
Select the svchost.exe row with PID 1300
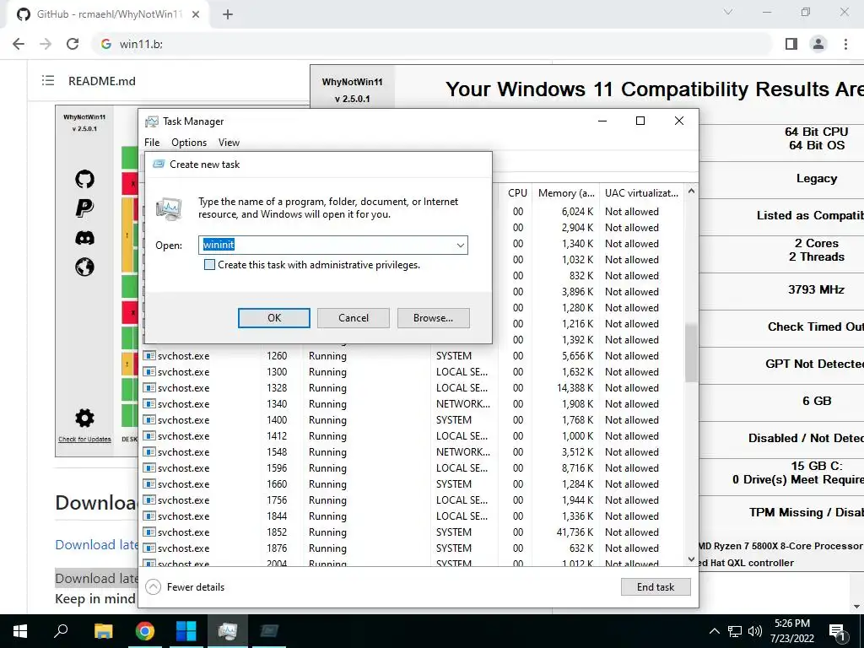tap(413, 372)
